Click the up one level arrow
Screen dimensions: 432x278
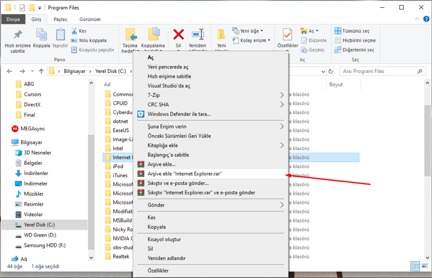pos(41,71)
